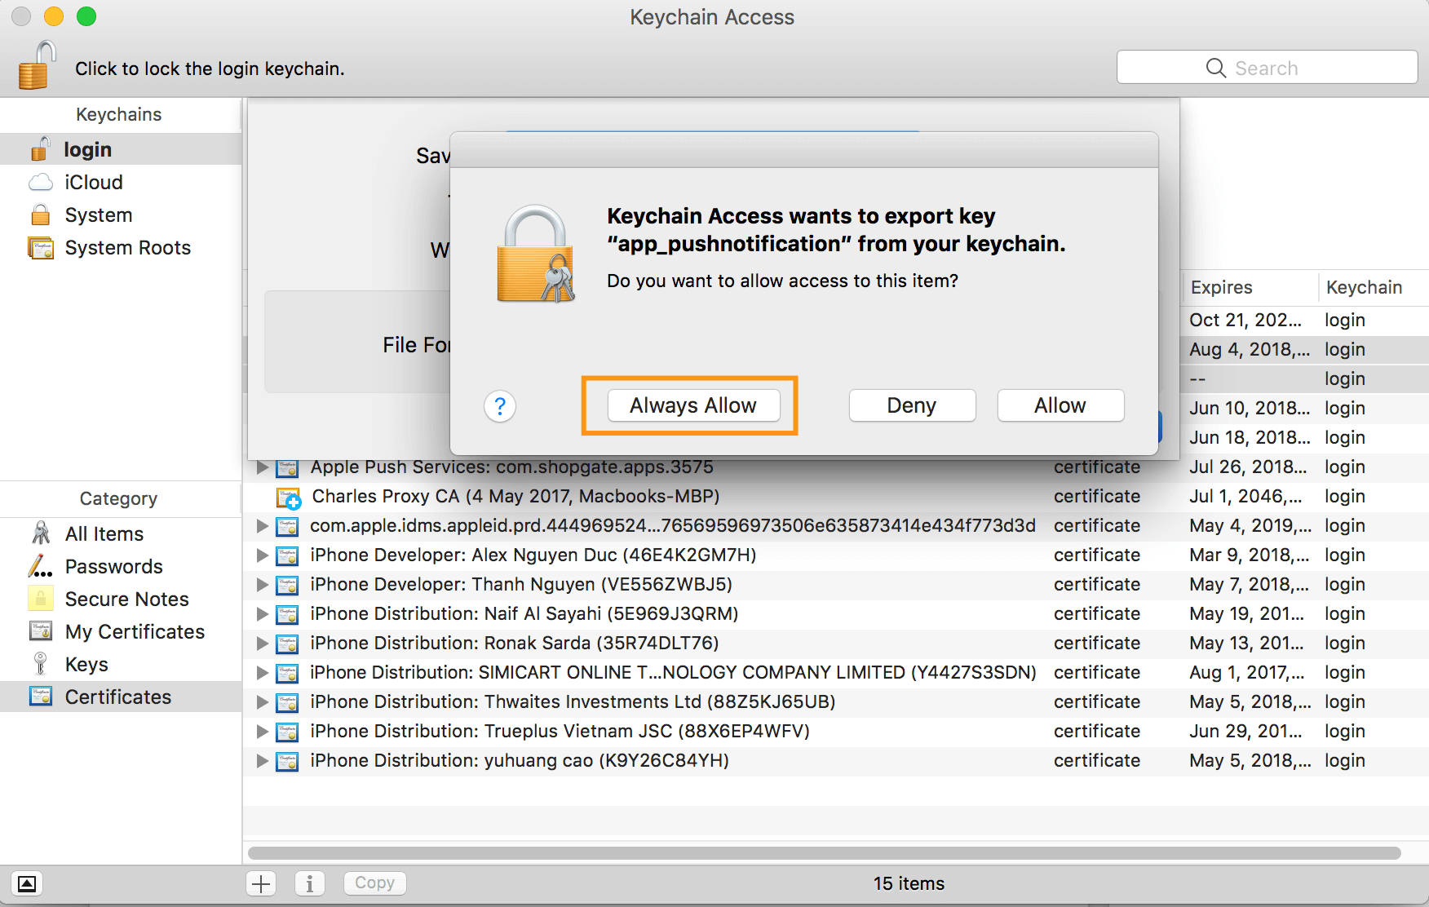
Task: Click the horizontal scrollbar of the list
Action: (x=825, y=853)
